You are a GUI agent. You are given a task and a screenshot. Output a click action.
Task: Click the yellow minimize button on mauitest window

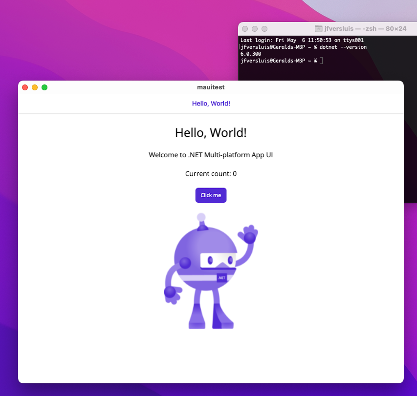click(x=35, y=87)
